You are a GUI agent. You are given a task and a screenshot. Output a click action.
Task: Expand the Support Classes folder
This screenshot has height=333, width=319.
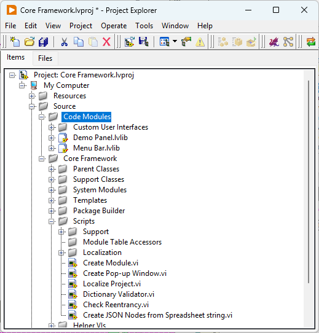[x=51, y=179]
